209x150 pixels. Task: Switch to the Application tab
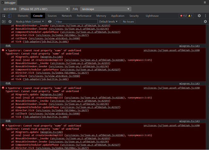point(118,16)
